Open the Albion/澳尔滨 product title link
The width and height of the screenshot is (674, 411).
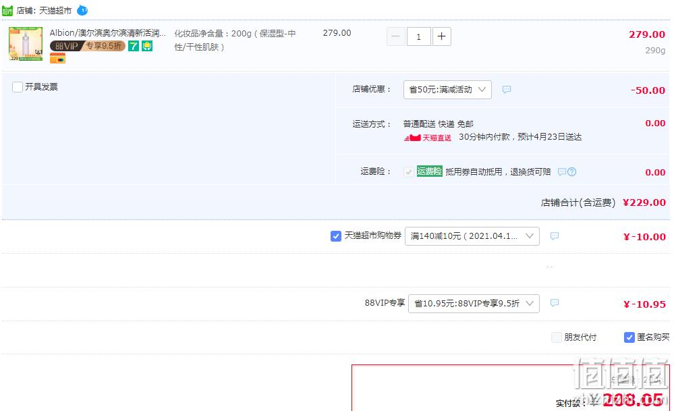tap(107, 33)
